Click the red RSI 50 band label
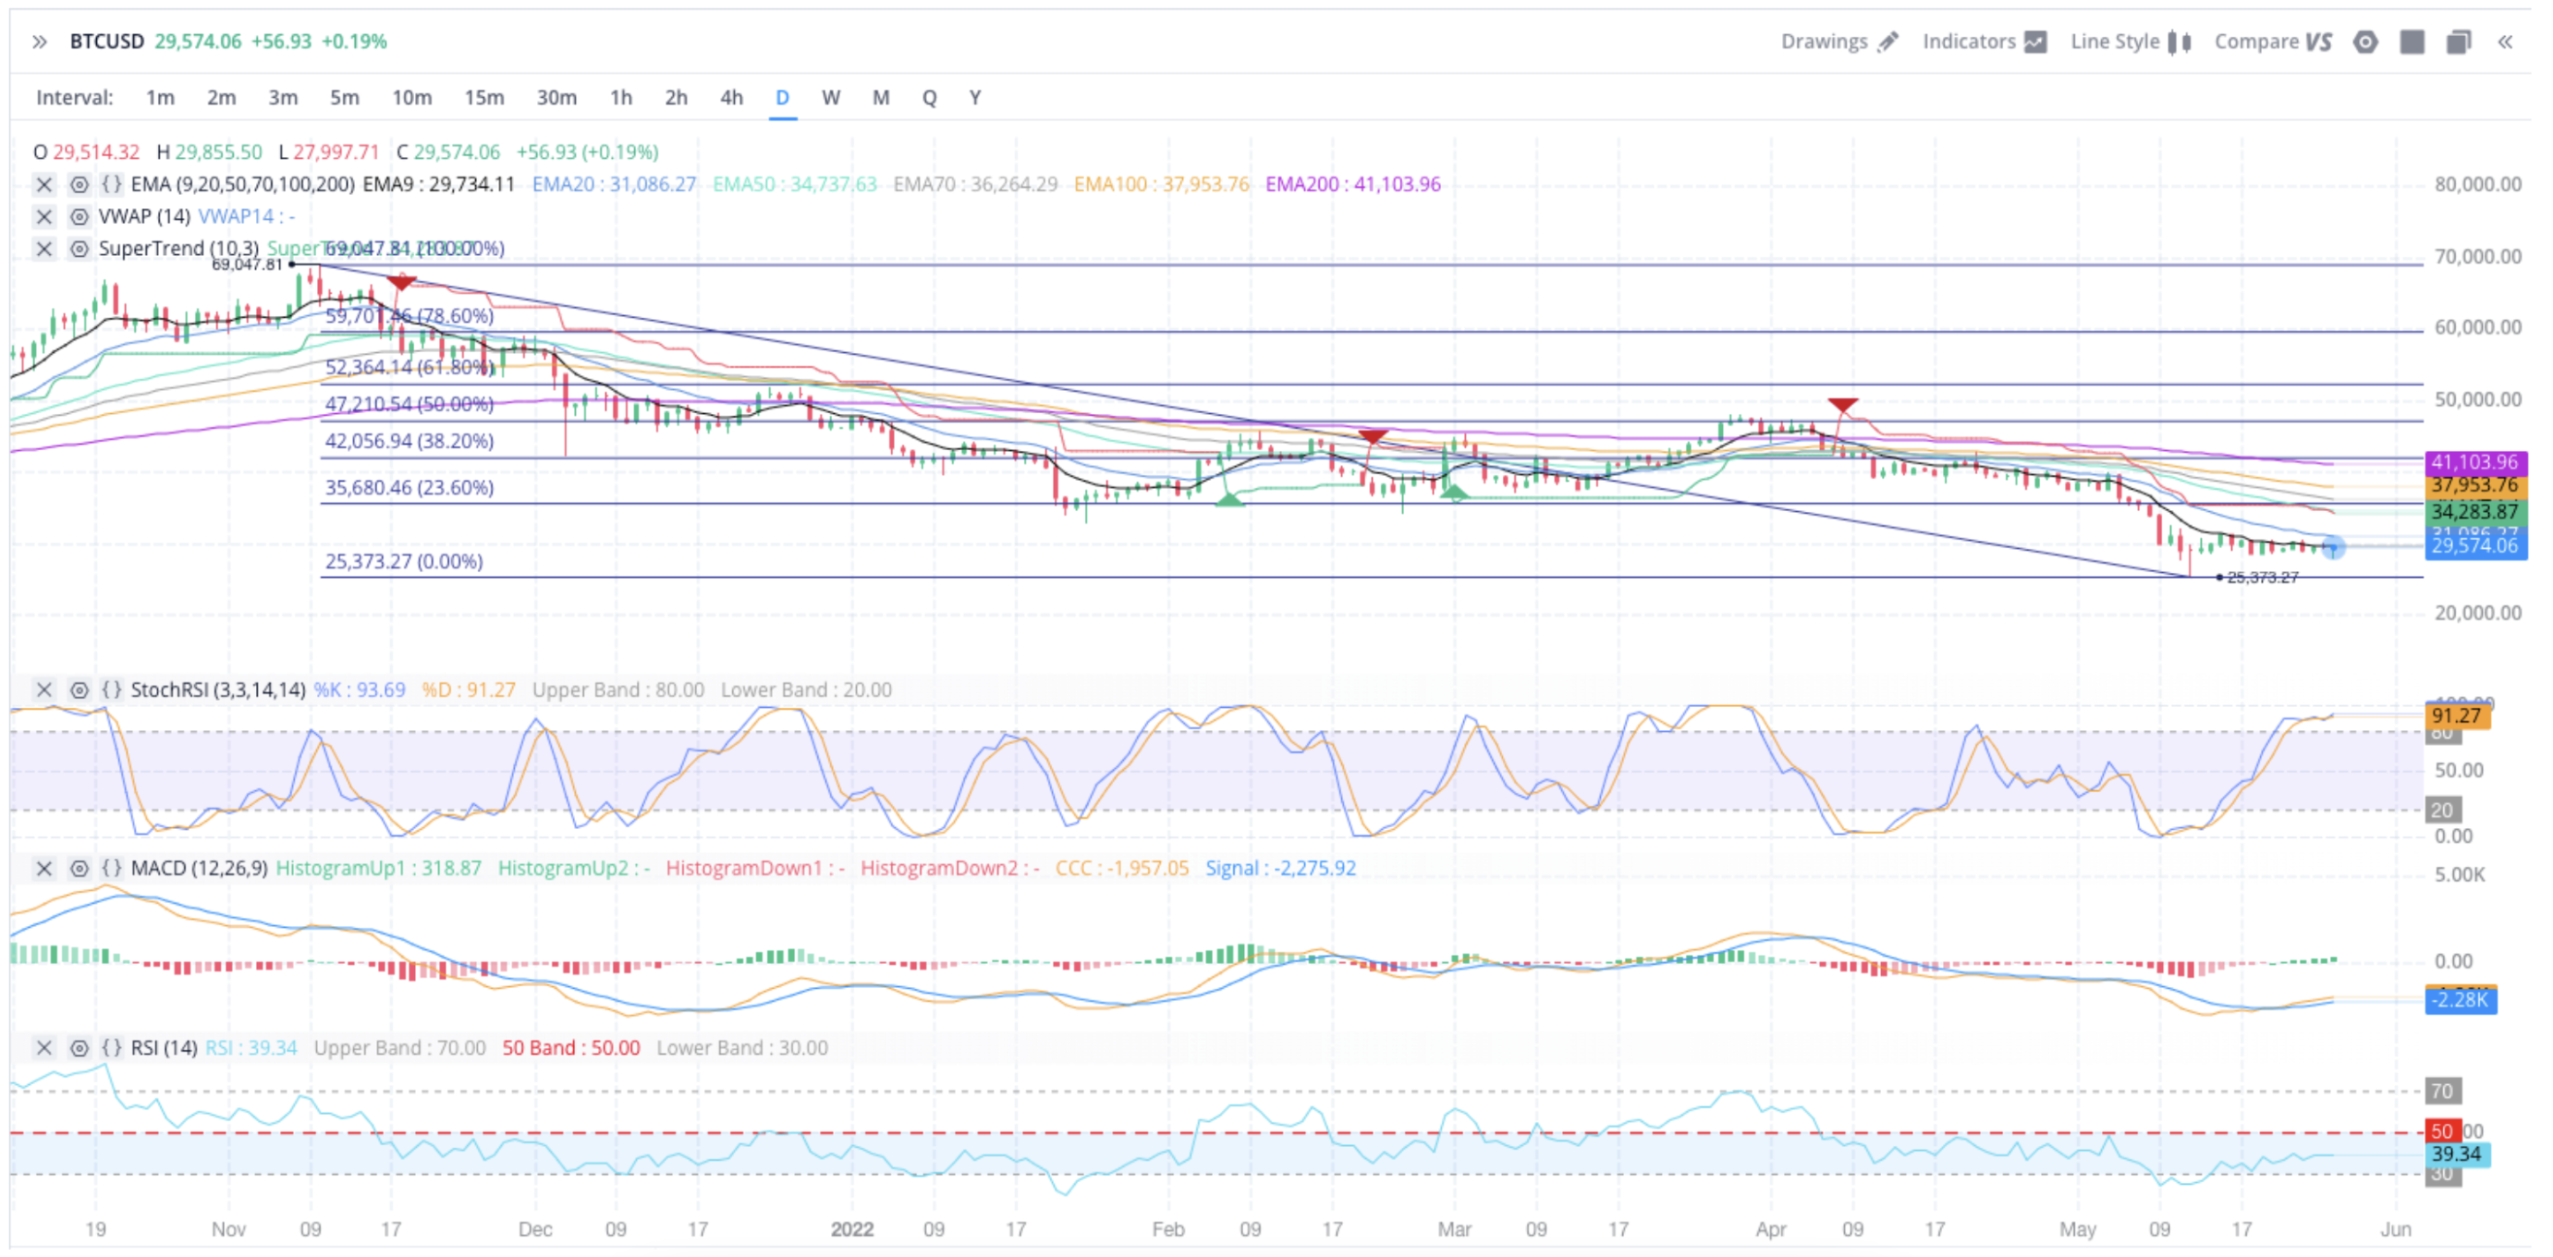2553x1257 pixels. [x=2442, y=1131]
